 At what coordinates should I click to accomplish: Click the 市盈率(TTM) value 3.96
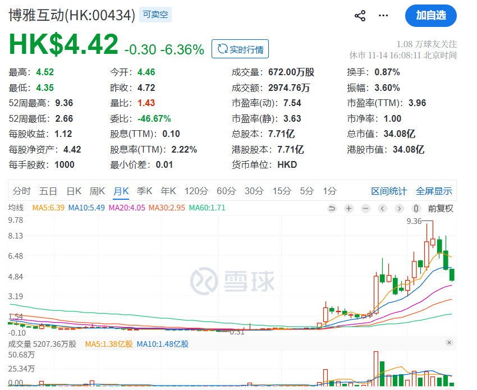pos(417,103)
